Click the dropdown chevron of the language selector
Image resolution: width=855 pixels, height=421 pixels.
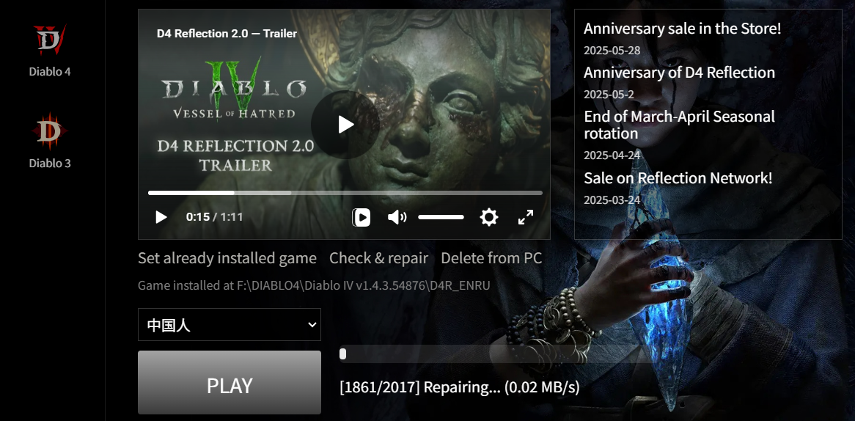pyautogui.click(x=312, y=324)
